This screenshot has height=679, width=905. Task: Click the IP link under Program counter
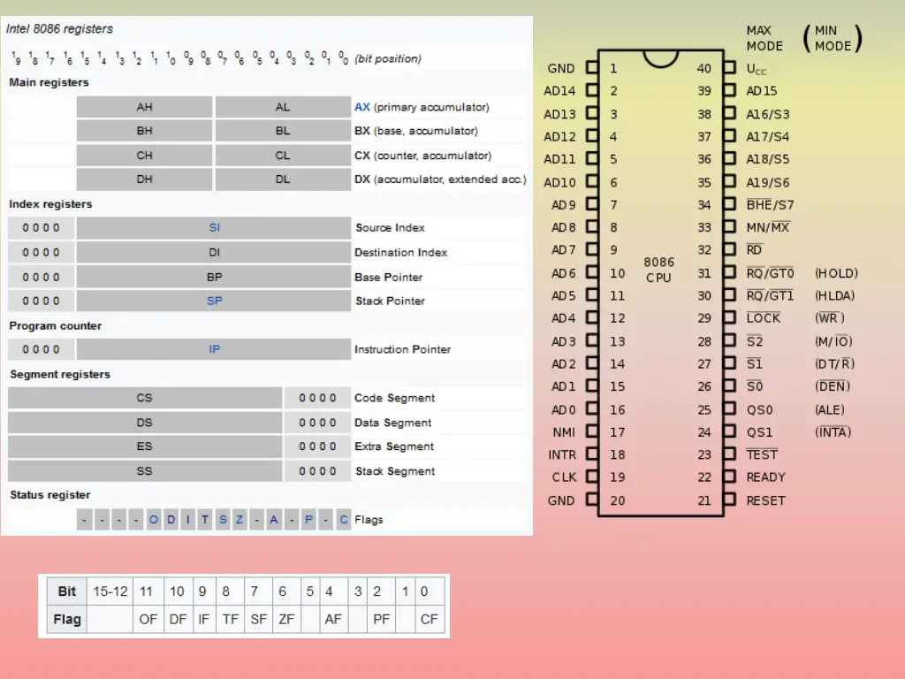pyautogui.click(x=214, y=349)
